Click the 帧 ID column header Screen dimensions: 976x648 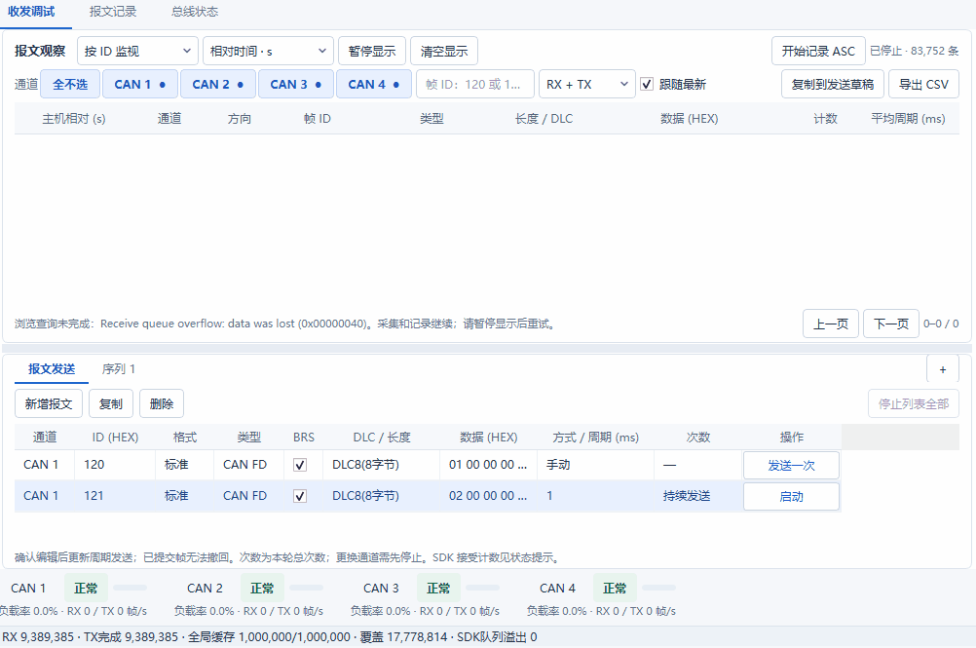click(318, 118)
